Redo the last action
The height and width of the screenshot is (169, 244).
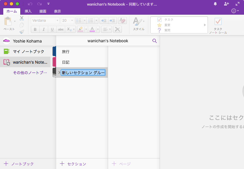pos(39,4)
